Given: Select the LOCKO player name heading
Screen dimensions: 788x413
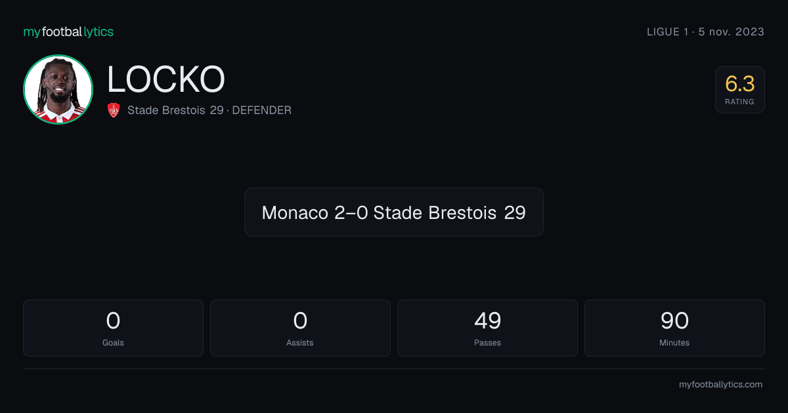Looking at the screenshot, I should [x=166, y=79].
